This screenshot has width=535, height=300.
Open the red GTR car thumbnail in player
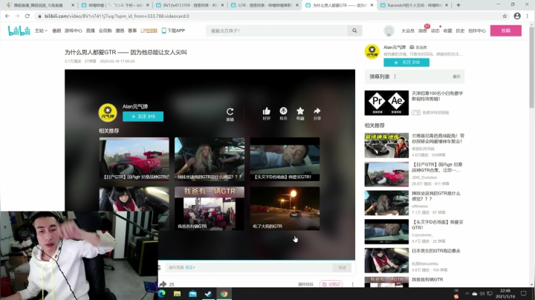pos(134,159)
